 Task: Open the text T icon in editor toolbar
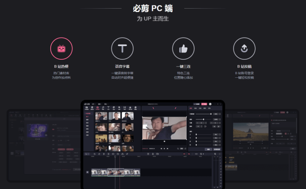(x=108, y=108)
